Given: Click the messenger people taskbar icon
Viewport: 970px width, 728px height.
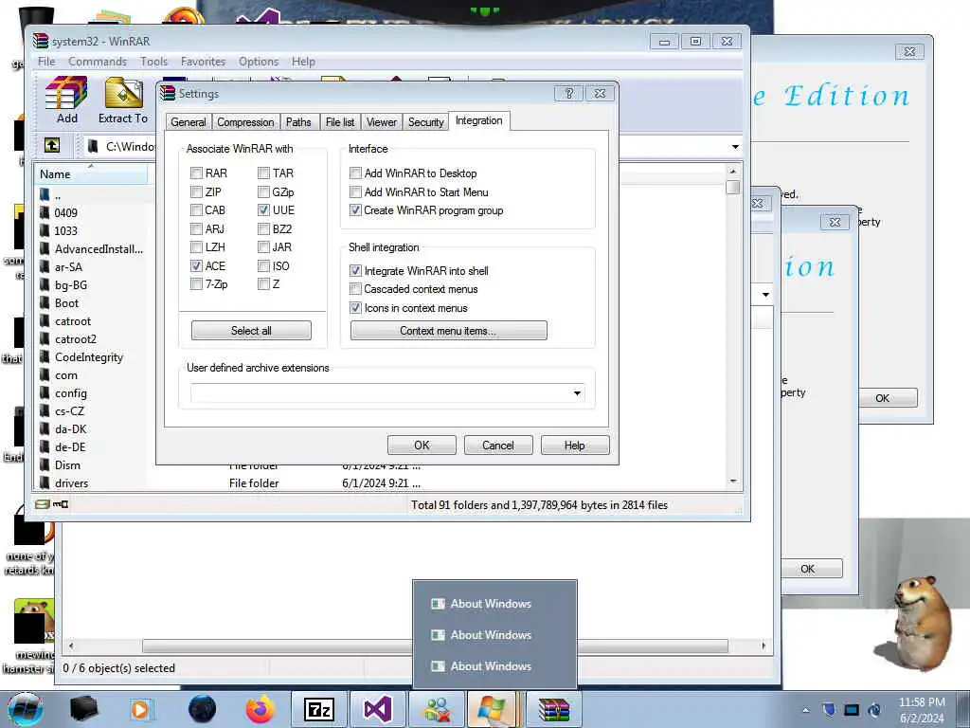Looking at the screenshot, I should (x=436, y=709).
